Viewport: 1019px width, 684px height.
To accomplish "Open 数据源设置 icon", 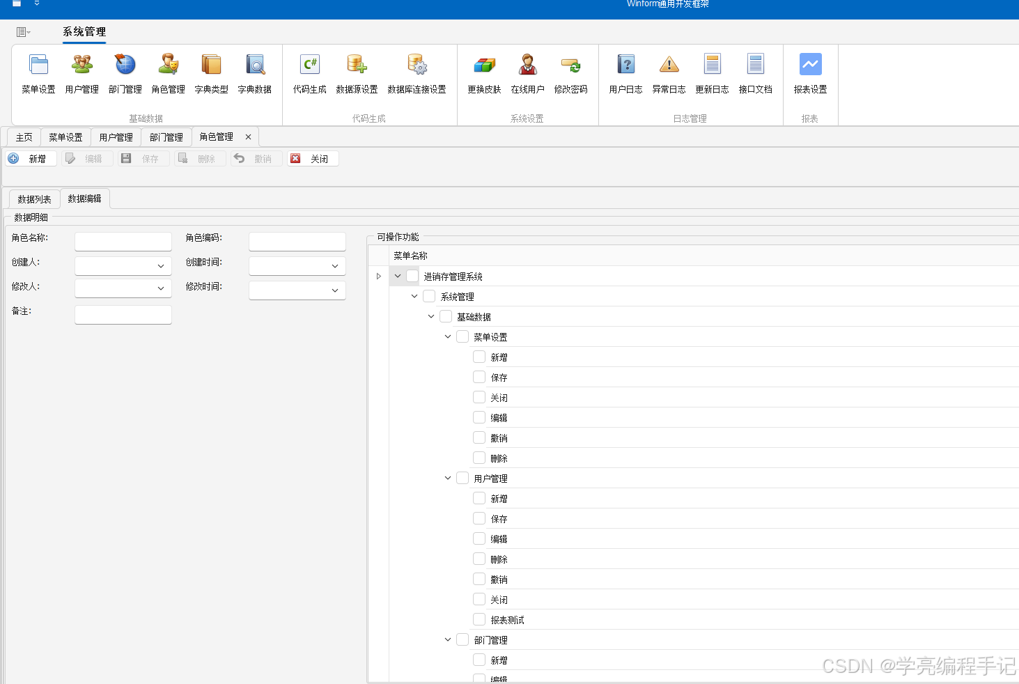I will click(x=357, y=74).
